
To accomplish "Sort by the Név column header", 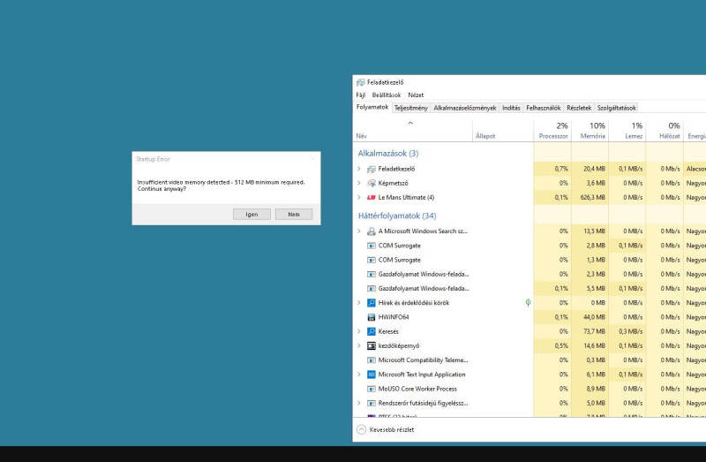I will tap(412, 131).
